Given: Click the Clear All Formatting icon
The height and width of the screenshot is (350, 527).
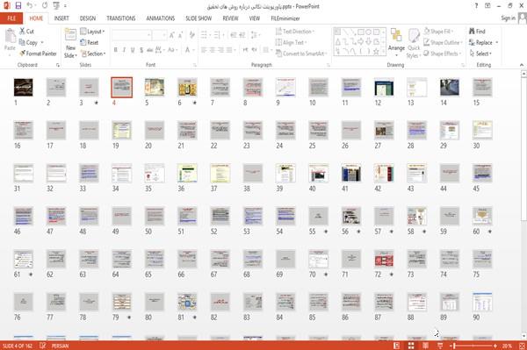Looking at the screenshot, I should click(x=191, y=35).
